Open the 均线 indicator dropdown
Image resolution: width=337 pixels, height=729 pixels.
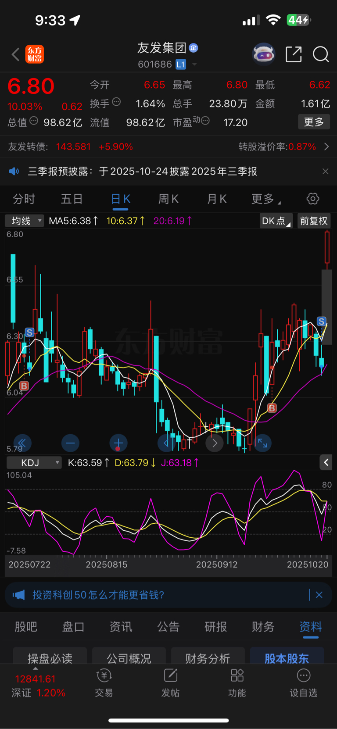pyautogui.click(x=25, y=221)
